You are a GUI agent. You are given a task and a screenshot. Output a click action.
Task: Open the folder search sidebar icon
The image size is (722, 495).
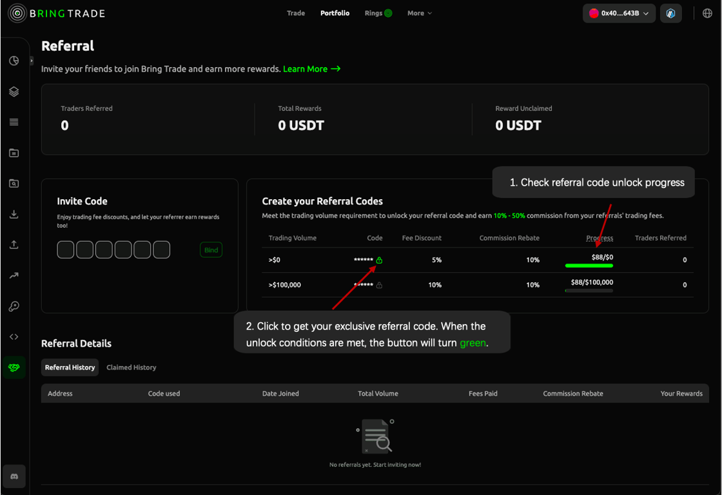(14, 183)
